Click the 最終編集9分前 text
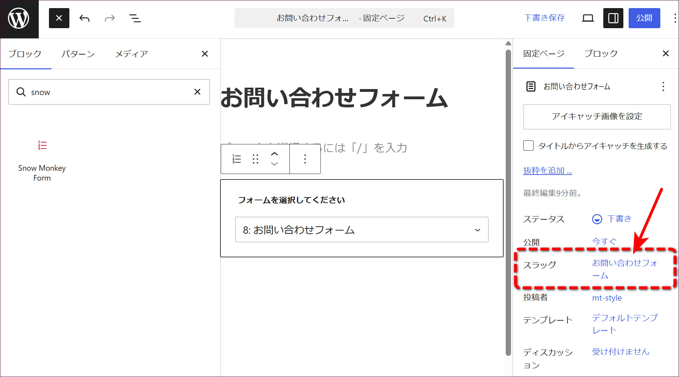The image size is (679, 377). tap(553, 193)
